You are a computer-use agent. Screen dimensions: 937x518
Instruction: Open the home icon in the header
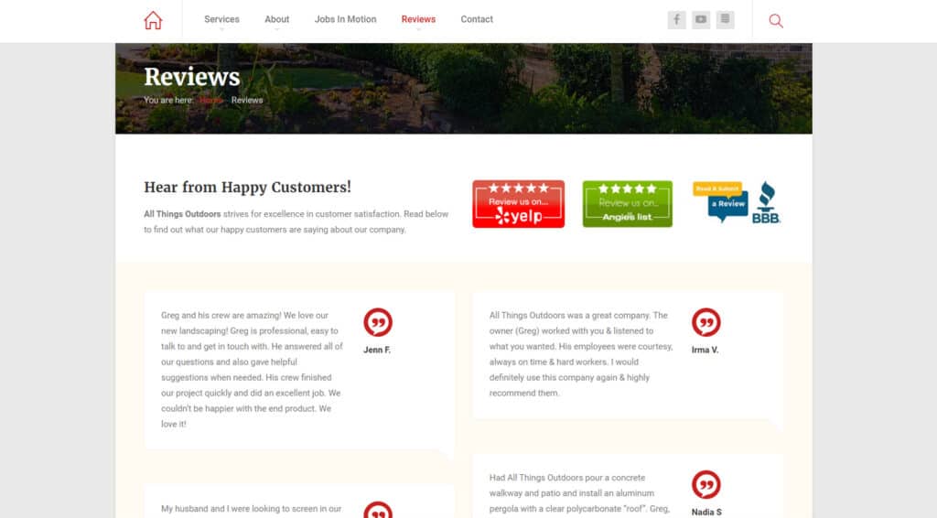[x=153, y=20]
